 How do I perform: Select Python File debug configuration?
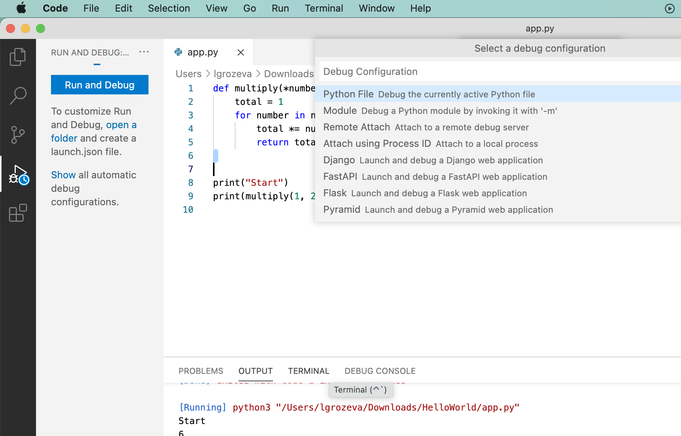(x=429, y=94)
